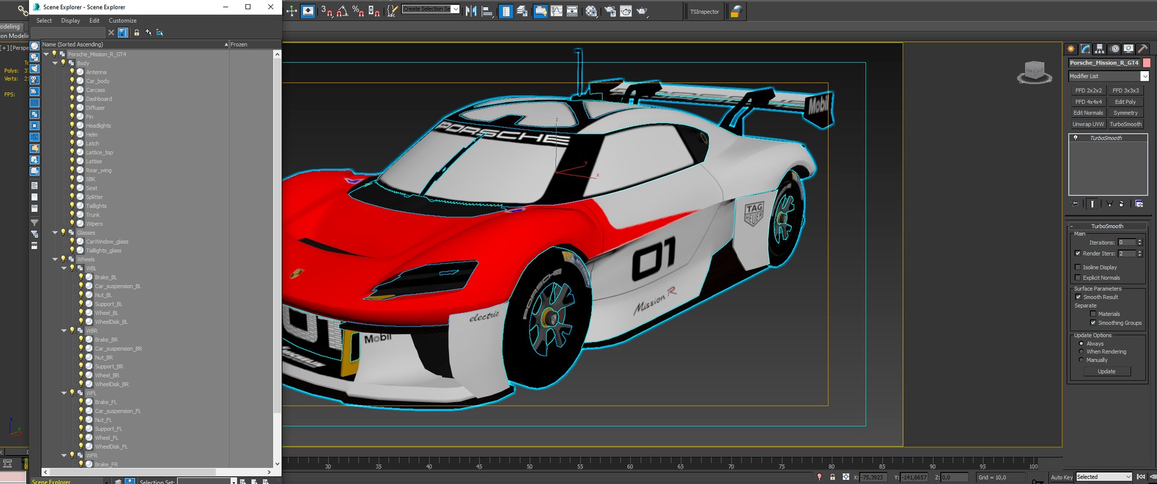This screenshot has width=1157, height=484.
Task: Toggle the Render Iters checkbox
Action: (x=1078, y=254)
